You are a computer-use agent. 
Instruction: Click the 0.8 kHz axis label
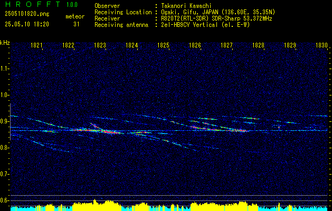click(5, 148)
